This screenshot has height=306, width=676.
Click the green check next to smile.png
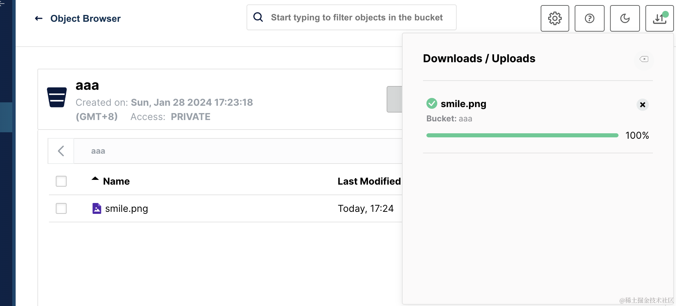coord(432,103)
